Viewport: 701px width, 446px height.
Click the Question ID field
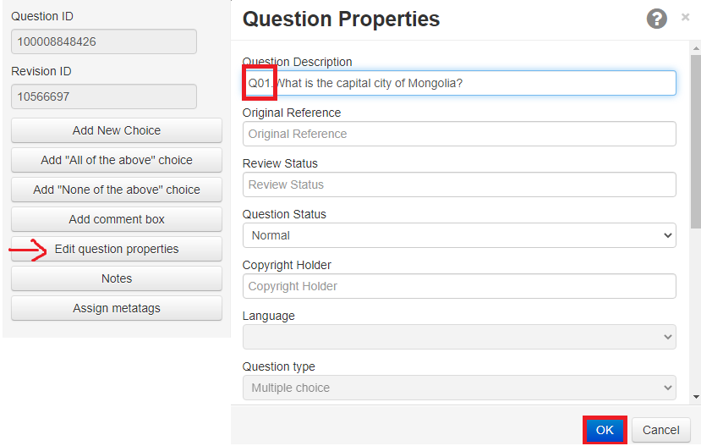(x=104, y=41)
